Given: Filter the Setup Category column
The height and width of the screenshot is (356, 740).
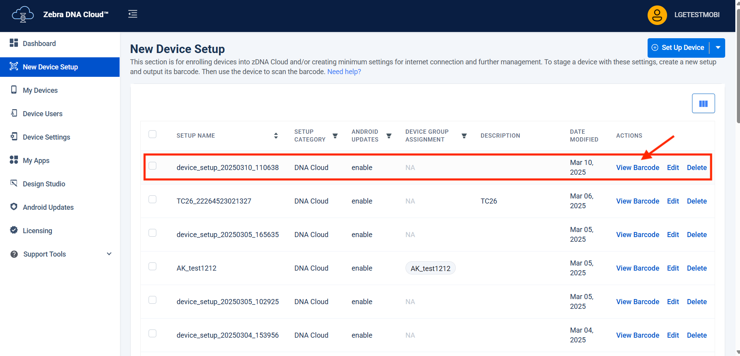Looking at the screenshot, I should (335, 136).
